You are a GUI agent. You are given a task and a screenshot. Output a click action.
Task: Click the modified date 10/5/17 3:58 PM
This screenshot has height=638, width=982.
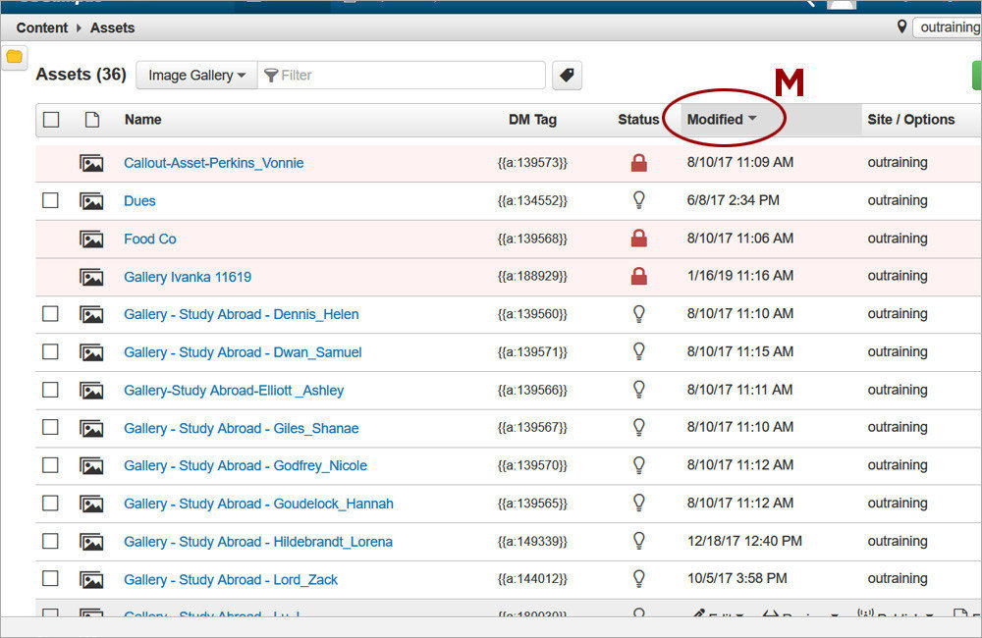737,578
